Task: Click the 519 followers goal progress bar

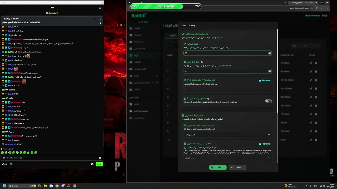Action: (x=166, y=6)
